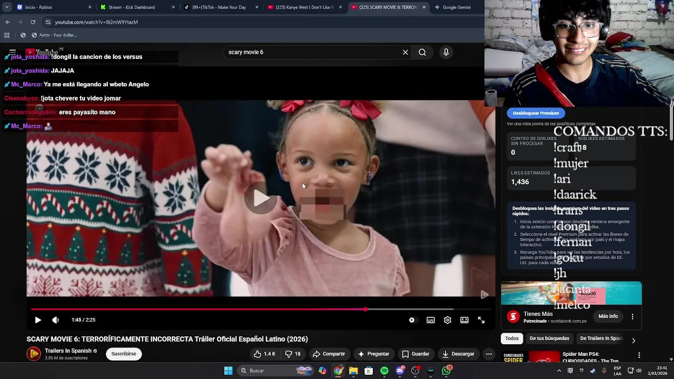Click the large center play overlay
Screen dimensions: 674x379
coord(261,198)
